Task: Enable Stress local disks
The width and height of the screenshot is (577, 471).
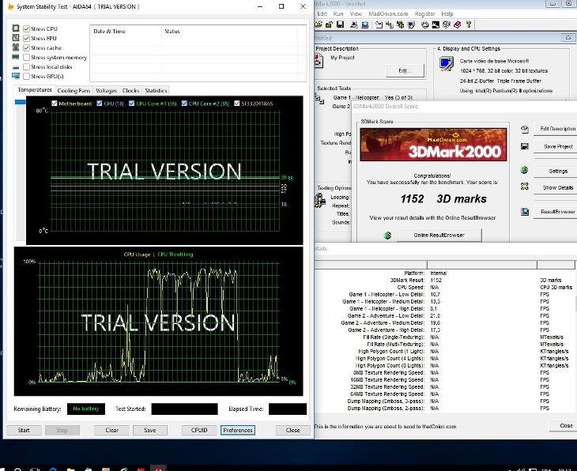Action: [27, 67]
